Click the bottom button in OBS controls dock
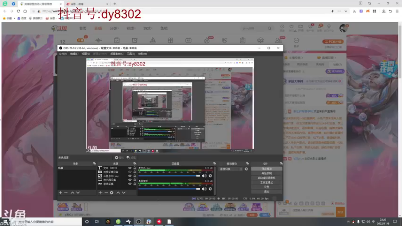Image resolution: width=402 pixels, height=226 pixels. click(267, 192)
